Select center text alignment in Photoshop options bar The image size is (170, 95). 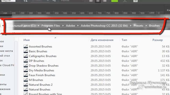pyautogui.click(x=98, y=1)
